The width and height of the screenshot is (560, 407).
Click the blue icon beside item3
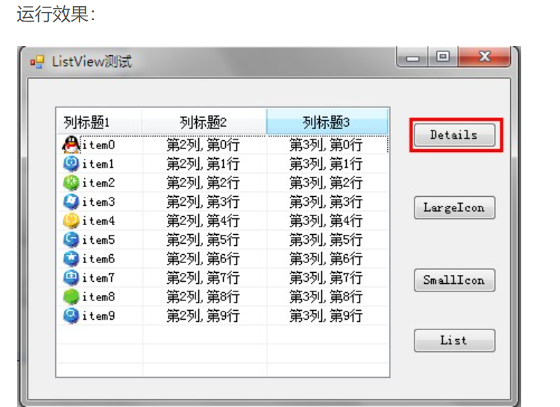71,202
